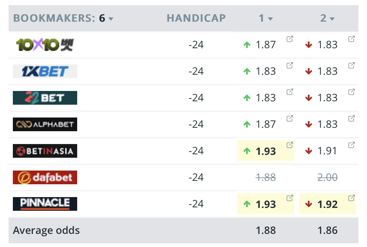Open external link for 1xBet column 2 odds
367x247 pixels.
point(351,66)
